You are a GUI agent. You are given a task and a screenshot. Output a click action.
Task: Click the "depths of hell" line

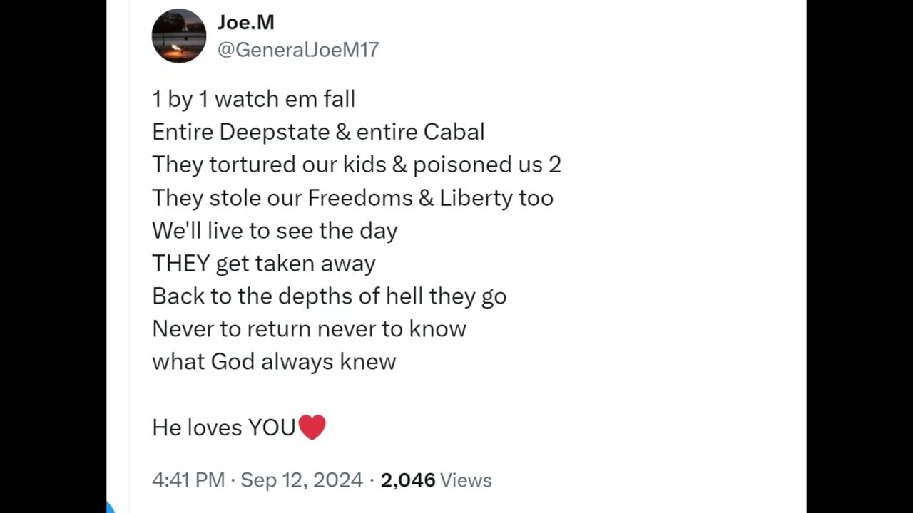(x=329, y=296)
